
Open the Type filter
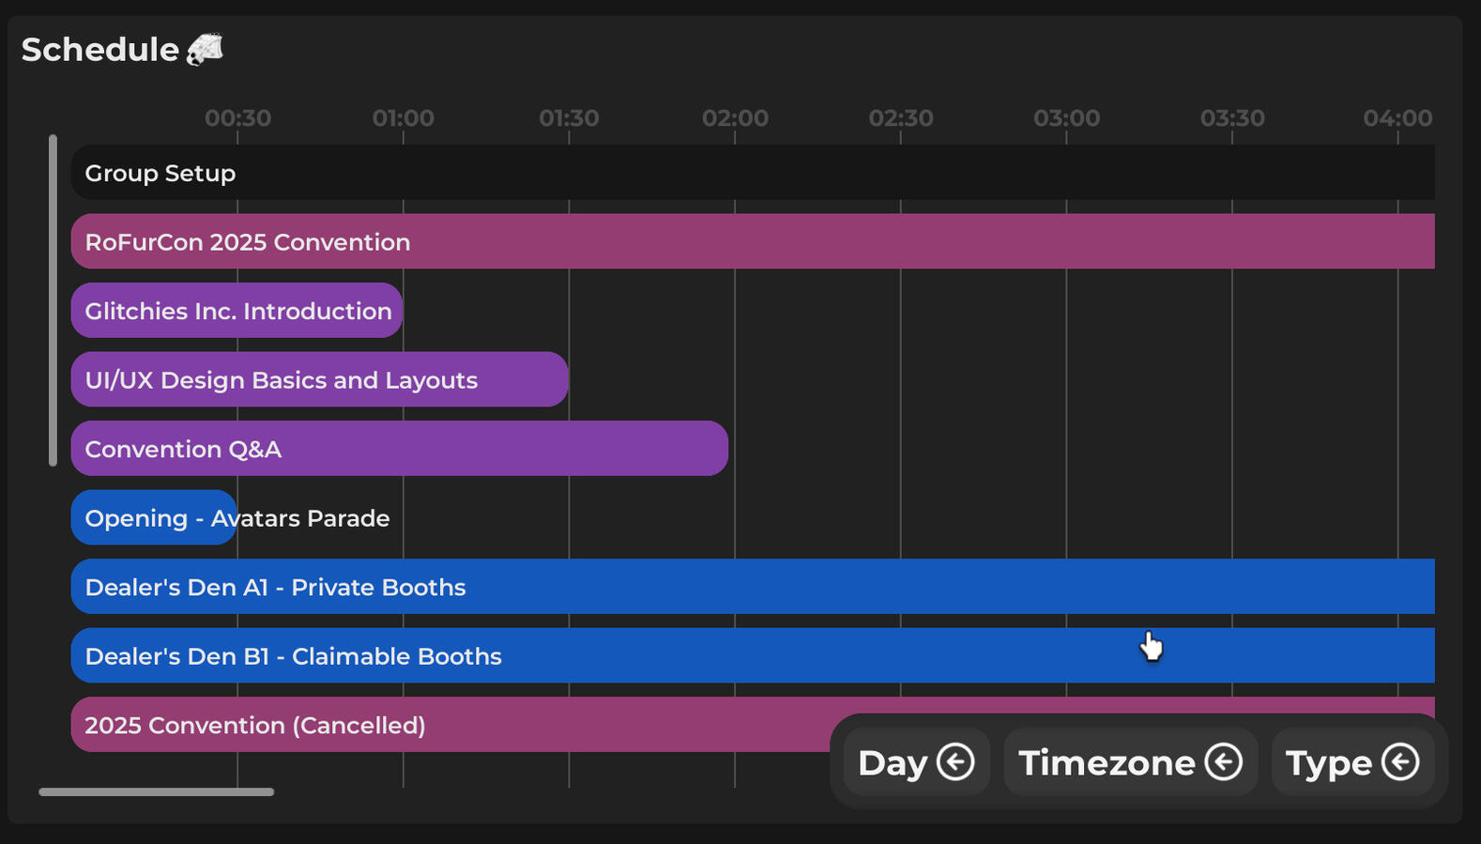pos(1351,762)
